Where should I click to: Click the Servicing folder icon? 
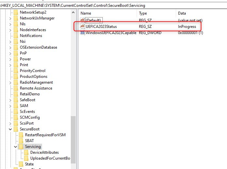21,147
